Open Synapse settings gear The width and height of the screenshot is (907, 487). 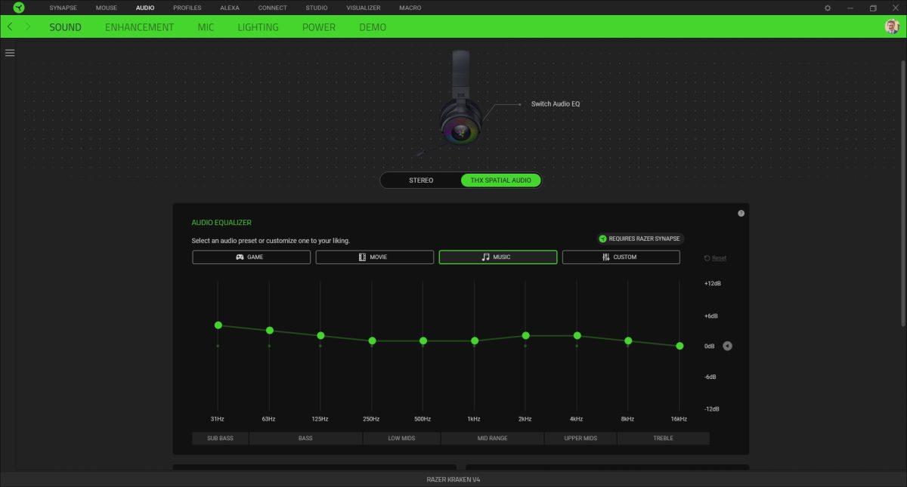pos(828,8)
